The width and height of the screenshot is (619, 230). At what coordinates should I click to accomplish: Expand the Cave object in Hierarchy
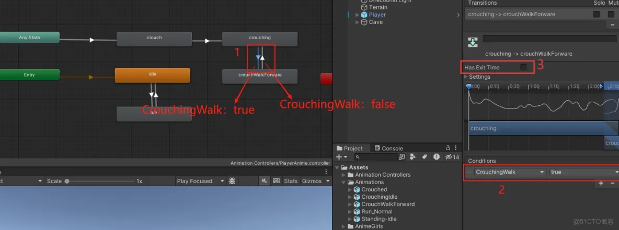click(357, 22)
